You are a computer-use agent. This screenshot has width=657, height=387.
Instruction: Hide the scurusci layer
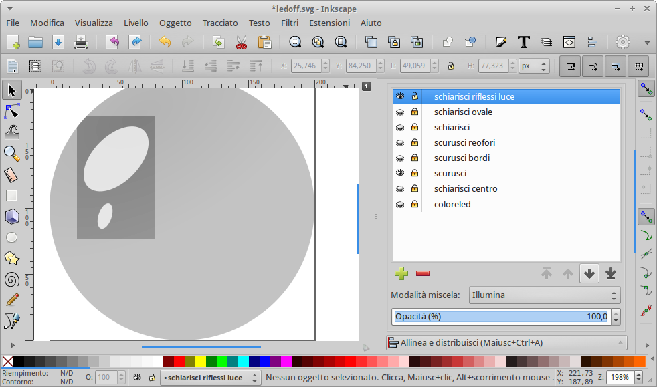[x=399, y=172]
